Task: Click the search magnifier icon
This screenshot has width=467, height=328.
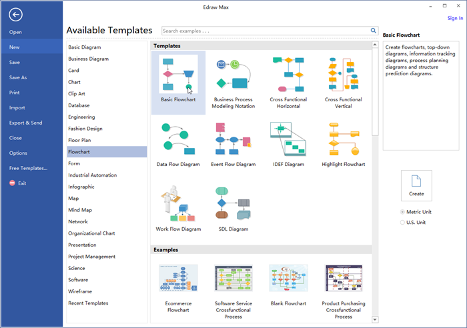Action: tap(373, 31)
